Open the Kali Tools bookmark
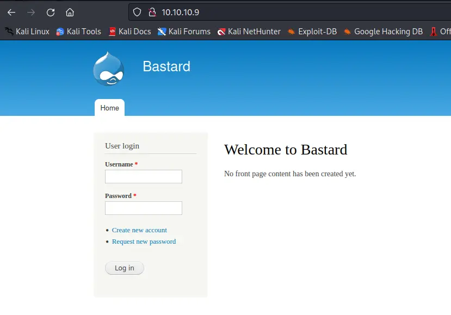451x315 pixels. tap(78, 32)
